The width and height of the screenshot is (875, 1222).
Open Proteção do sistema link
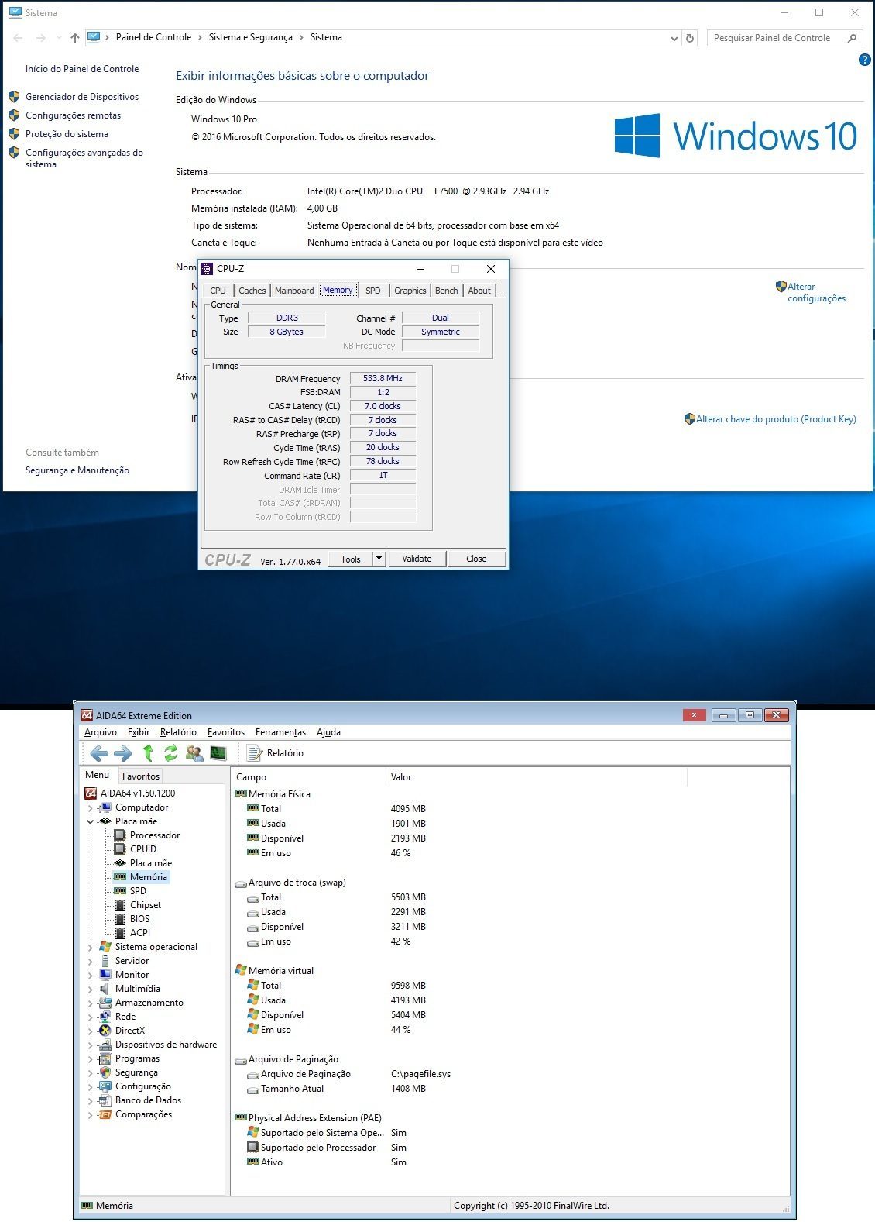(67, 134)
